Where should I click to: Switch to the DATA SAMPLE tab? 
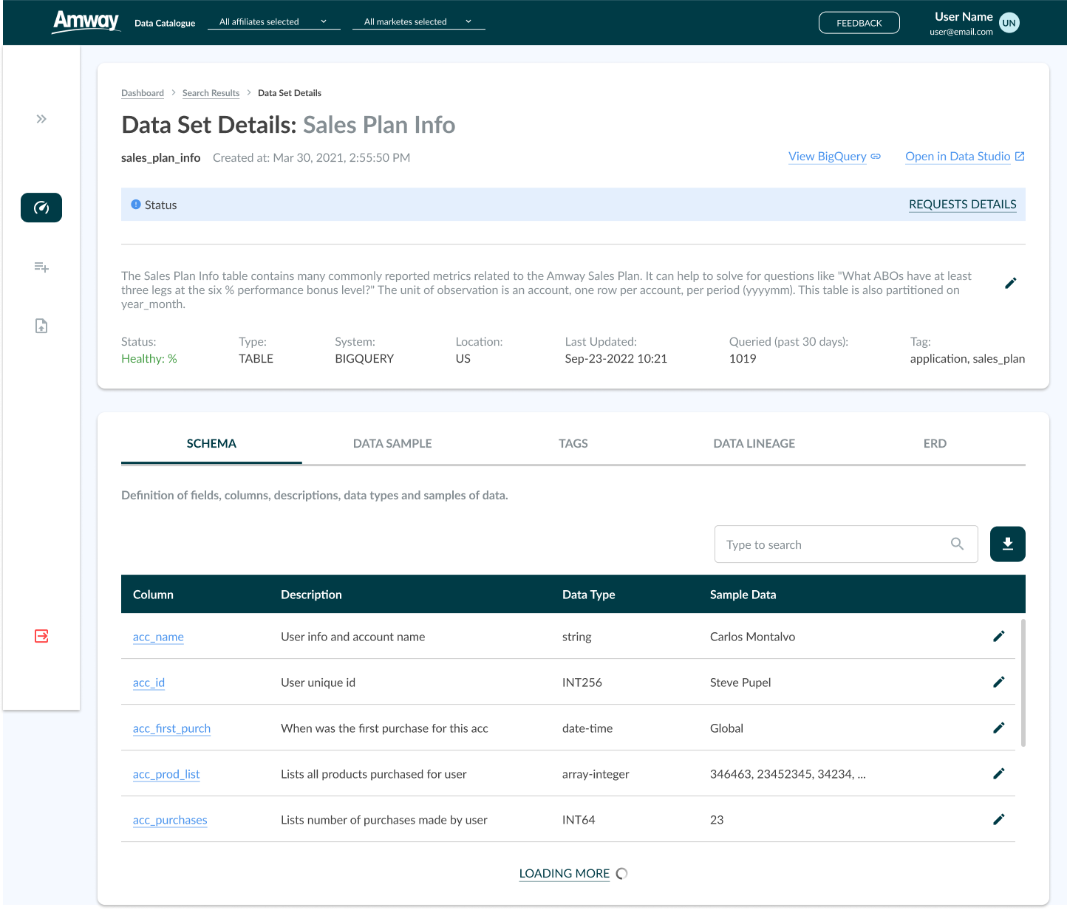point(392,443)
